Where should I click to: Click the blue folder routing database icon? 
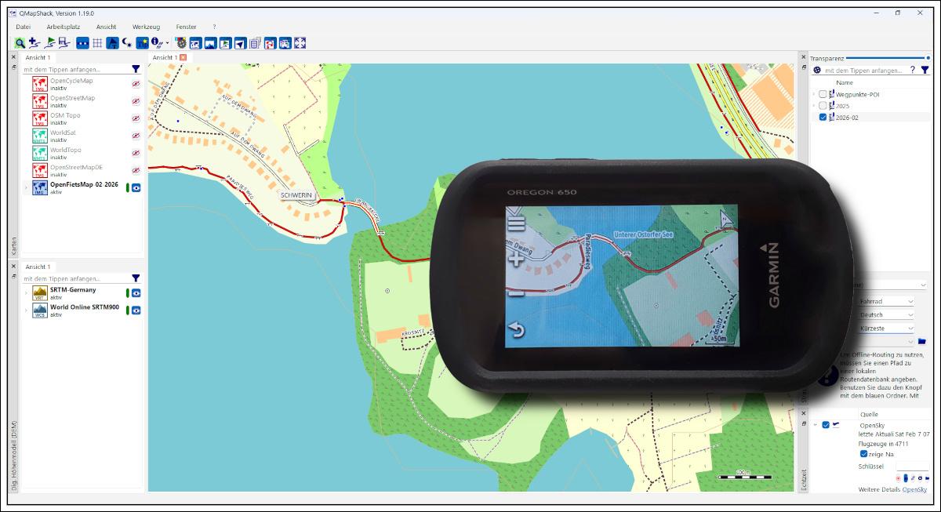pos(922,341)
